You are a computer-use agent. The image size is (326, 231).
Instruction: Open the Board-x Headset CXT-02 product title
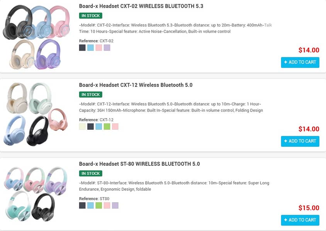(x=141, y=6)
